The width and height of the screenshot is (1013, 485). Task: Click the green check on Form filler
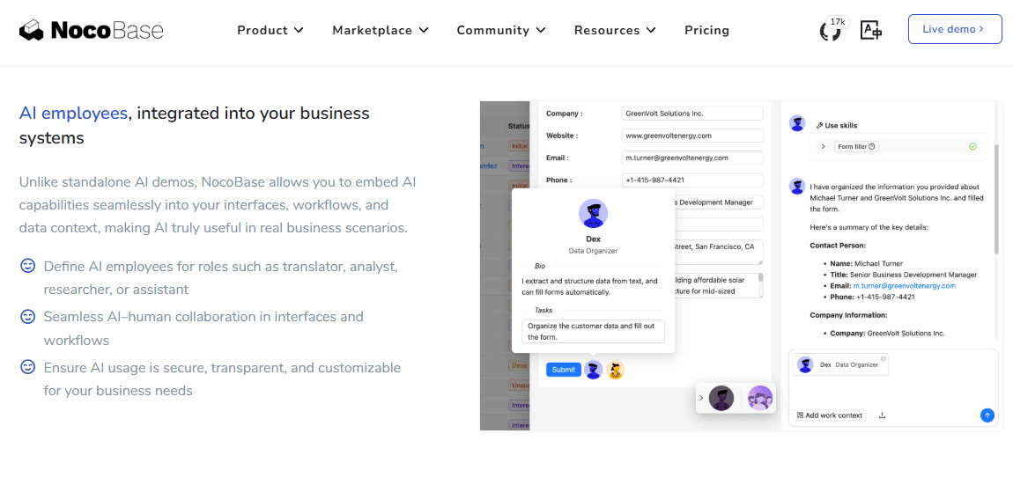click(x=972, y=146)
